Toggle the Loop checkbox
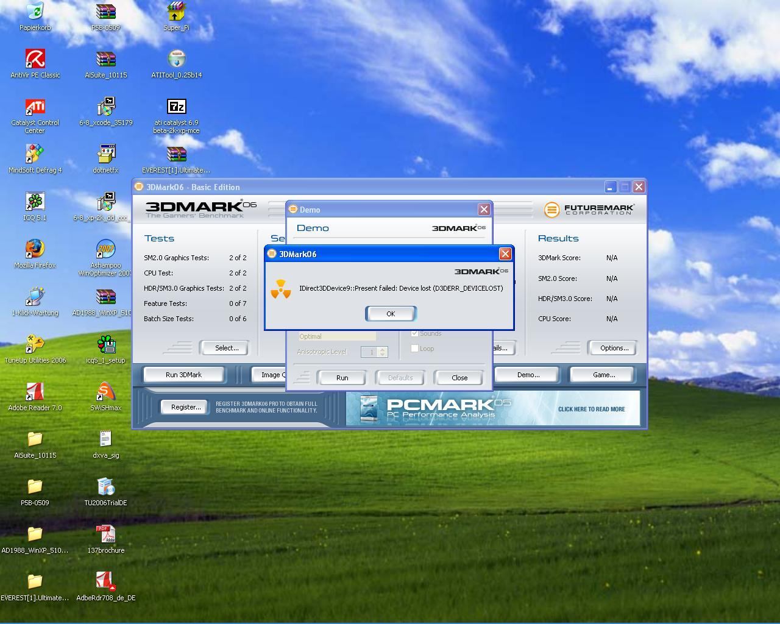Image resolution: width=780 pixels, height=624 pixels. click(415, 349)
